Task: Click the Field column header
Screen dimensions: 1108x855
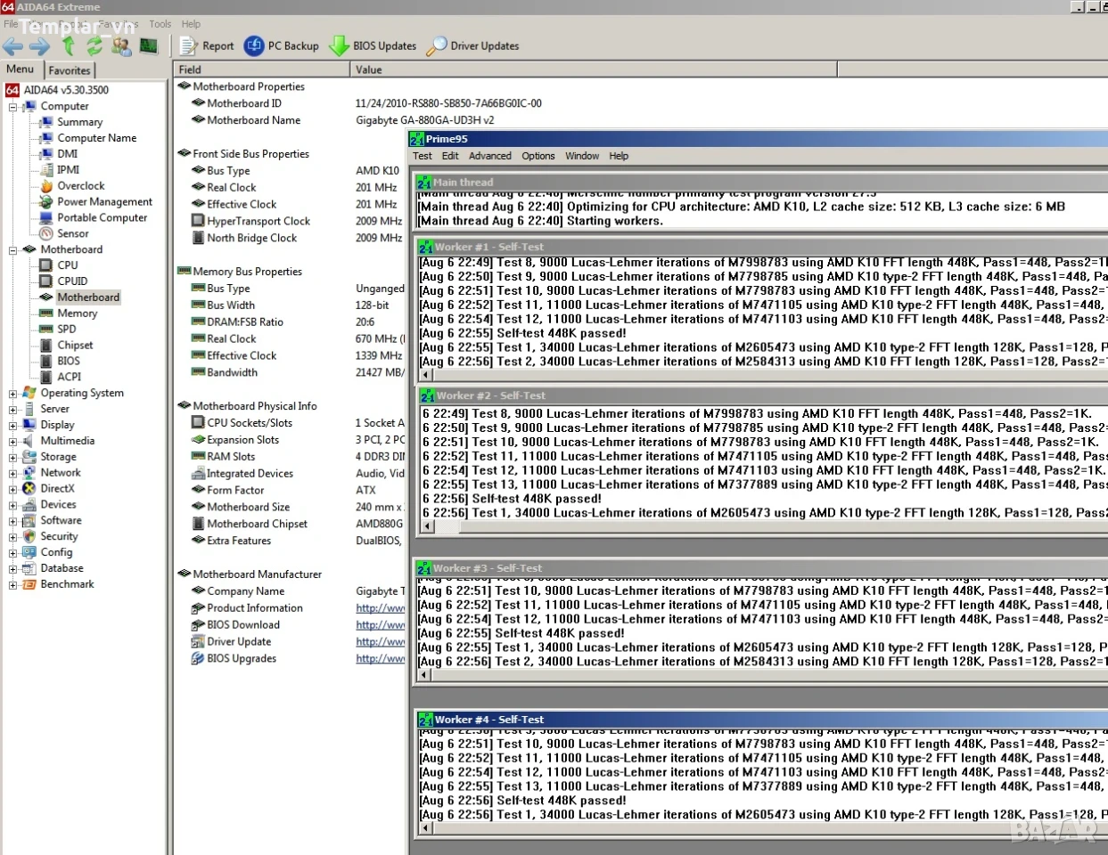Action: click(x=262, y=69)
